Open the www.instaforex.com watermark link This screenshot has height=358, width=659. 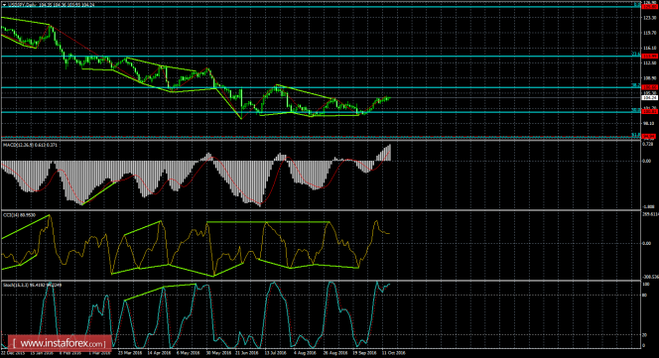[60, 343]
